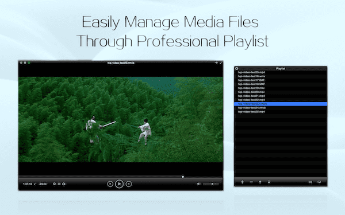Screen dimensions: 345x215
Task: Enter fullscreen using the diagonal arrows icon
Action: [x=221, y=63]
